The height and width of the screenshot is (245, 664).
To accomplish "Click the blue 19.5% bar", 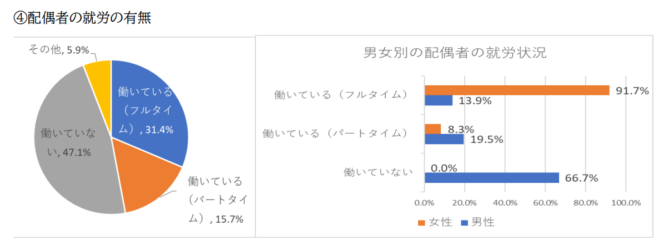I will click(x=444, y=140).
